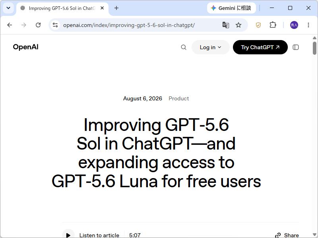View site information icon in address bar
Image resolution: width=318 pixels, height=238 pixels.
(55, 25)
